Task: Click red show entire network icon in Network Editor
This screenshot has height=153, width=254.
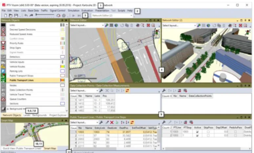Action: pyautogui.click(x=148, y=26)
